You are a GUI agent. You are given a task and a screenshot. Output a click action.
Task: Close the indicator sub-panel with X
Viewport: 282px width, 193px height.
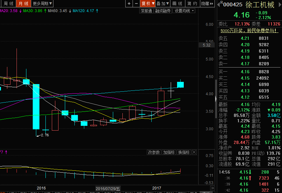point(194,152)
